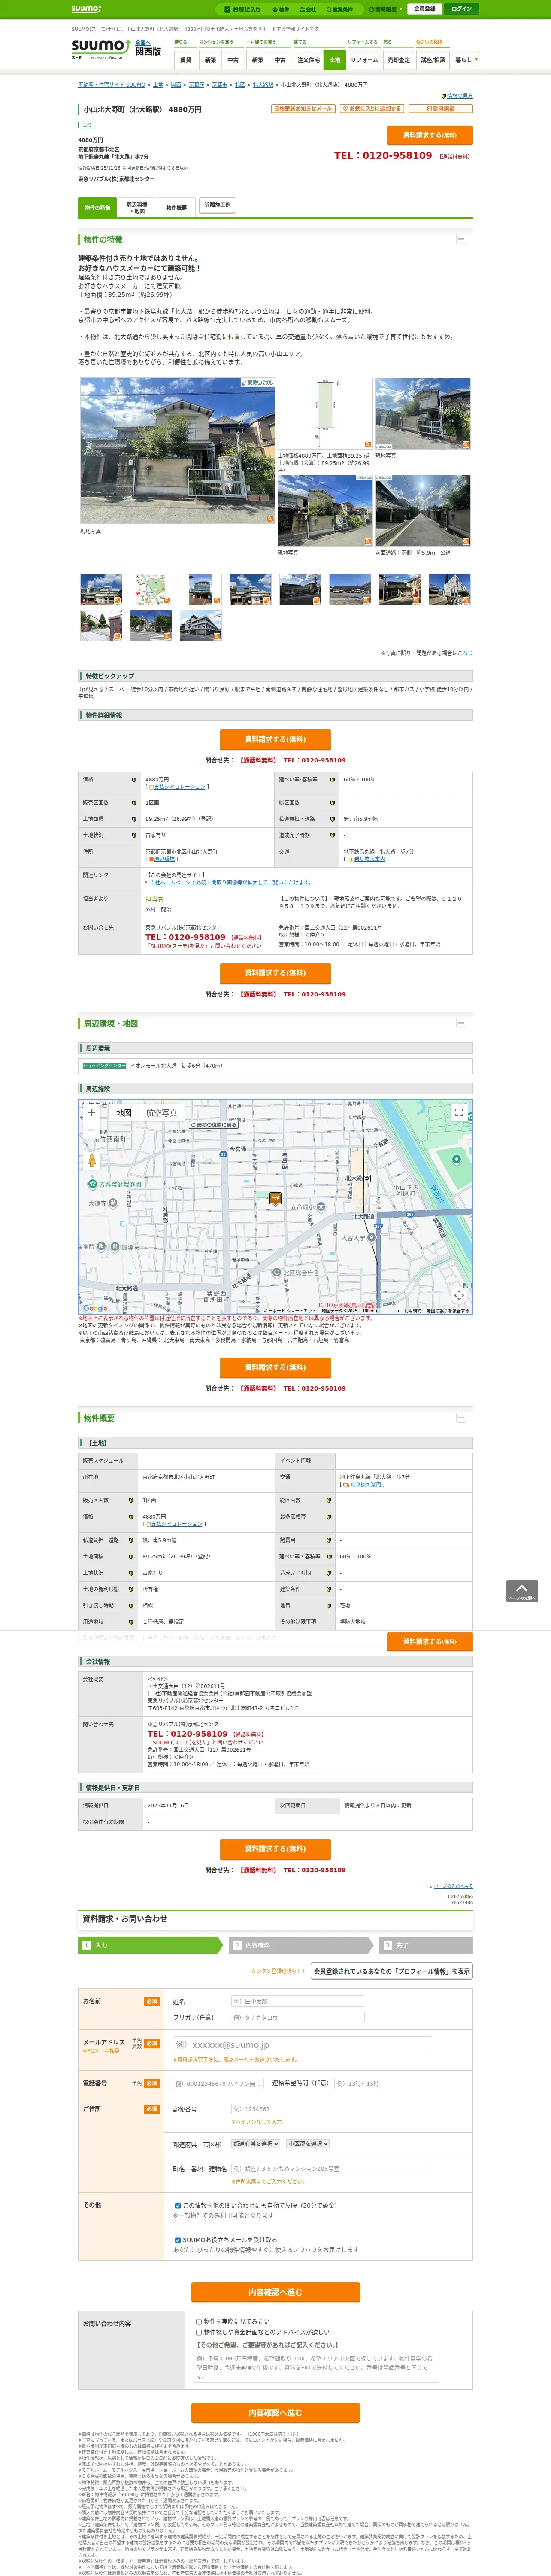The height and width of the screenshot is (2576, 551).
Task: Open 検索条件 in the top header
Action: click(x=340, y=9)
